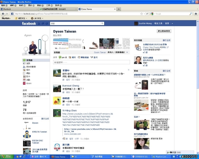Select the po文 status share icon
199x159 pixels.
pyautogui.click(x=60, y=57)
